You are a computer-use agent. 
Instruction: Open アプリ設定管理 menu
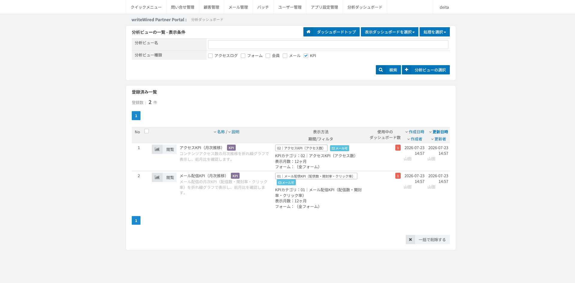coord(324,7)
